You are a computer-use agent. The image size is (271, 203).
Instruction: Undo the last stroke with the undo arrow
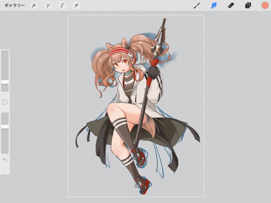(x=5, y=160)
